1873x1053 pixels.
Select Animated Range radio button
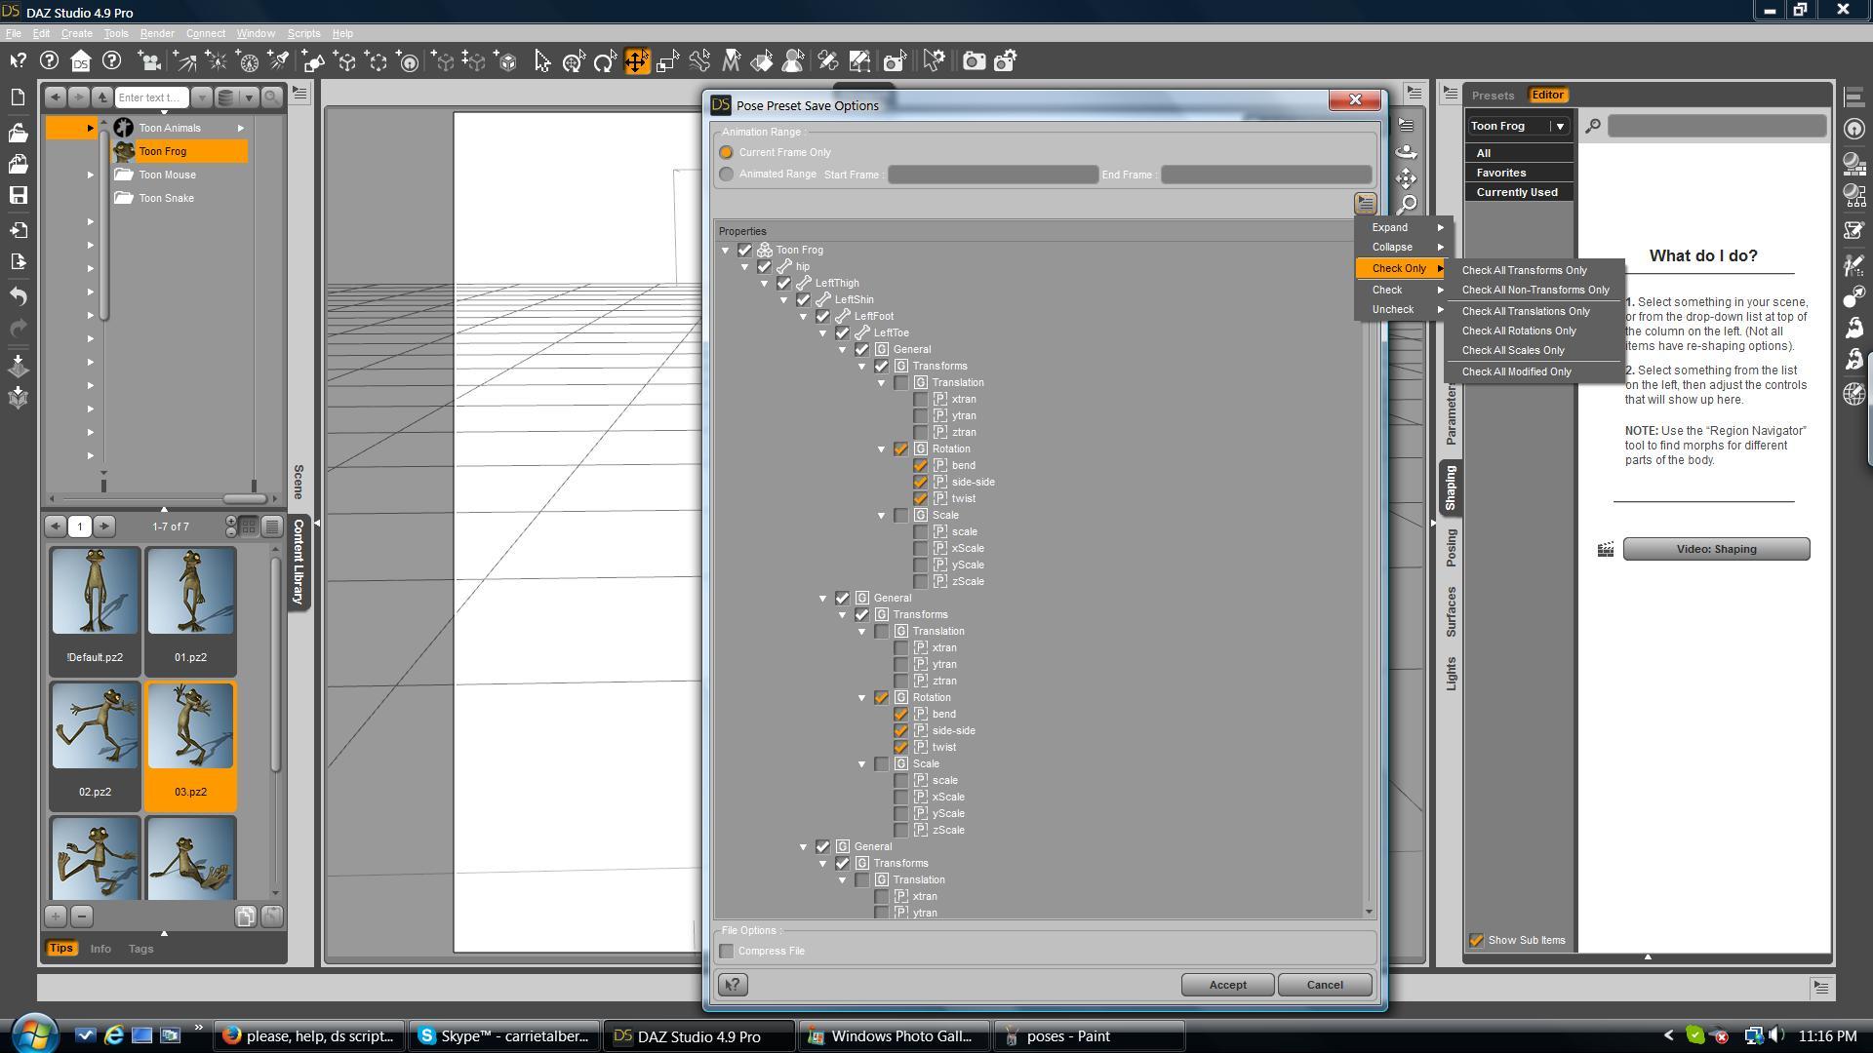pos(726,175)
